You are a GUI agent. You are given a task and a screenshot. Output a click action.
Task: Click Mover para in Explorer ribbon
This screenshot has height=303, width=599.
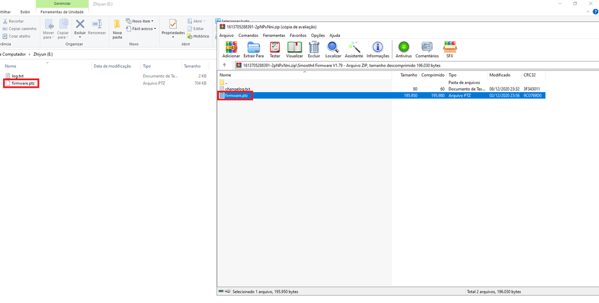[48, 29]
